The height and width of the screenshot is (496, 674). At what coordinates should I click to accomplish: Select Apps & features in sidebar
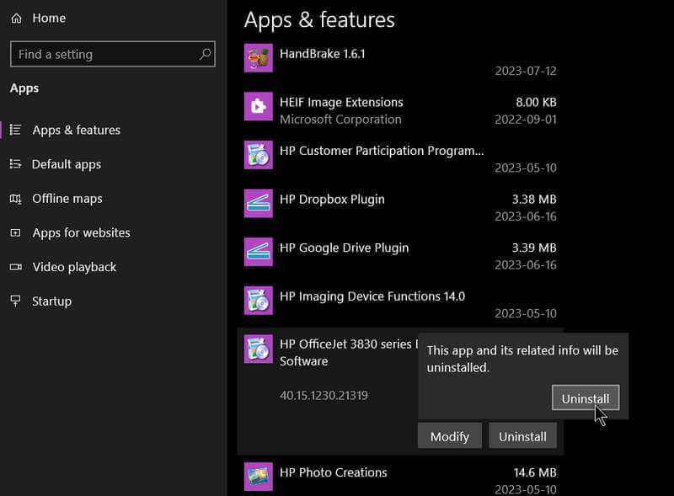coord(76,130)
